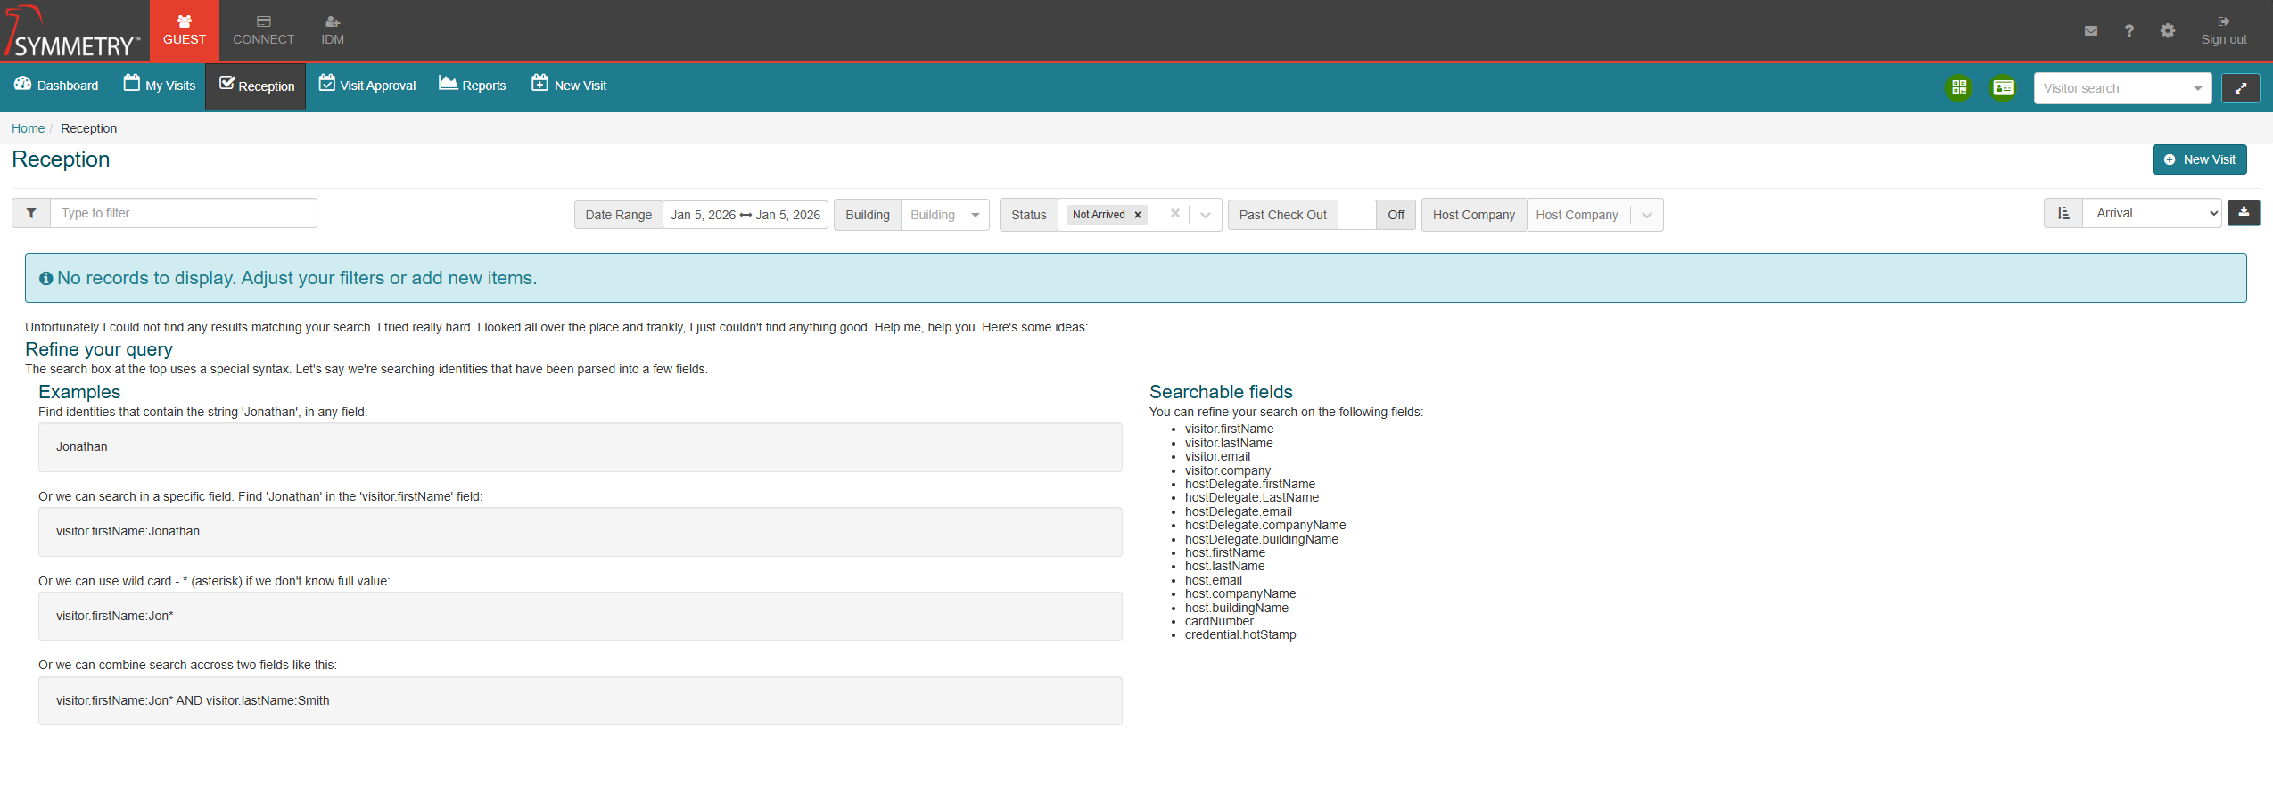This screenshot has width=2273, height=793.
Task: Click the green ID card icon
Action: point(2003,87)
